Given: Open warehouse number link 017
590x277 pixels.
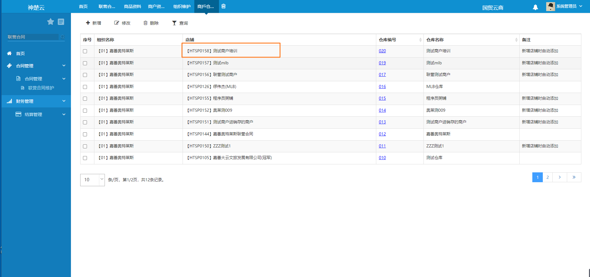Looking at the screenshot, I should click(x=382, y=74).
